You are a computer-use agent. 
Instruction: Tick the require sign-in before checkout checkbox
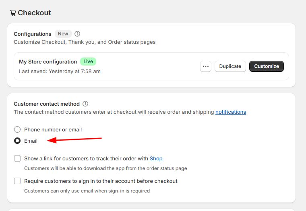pyautogui.click(x=17, y=181)
